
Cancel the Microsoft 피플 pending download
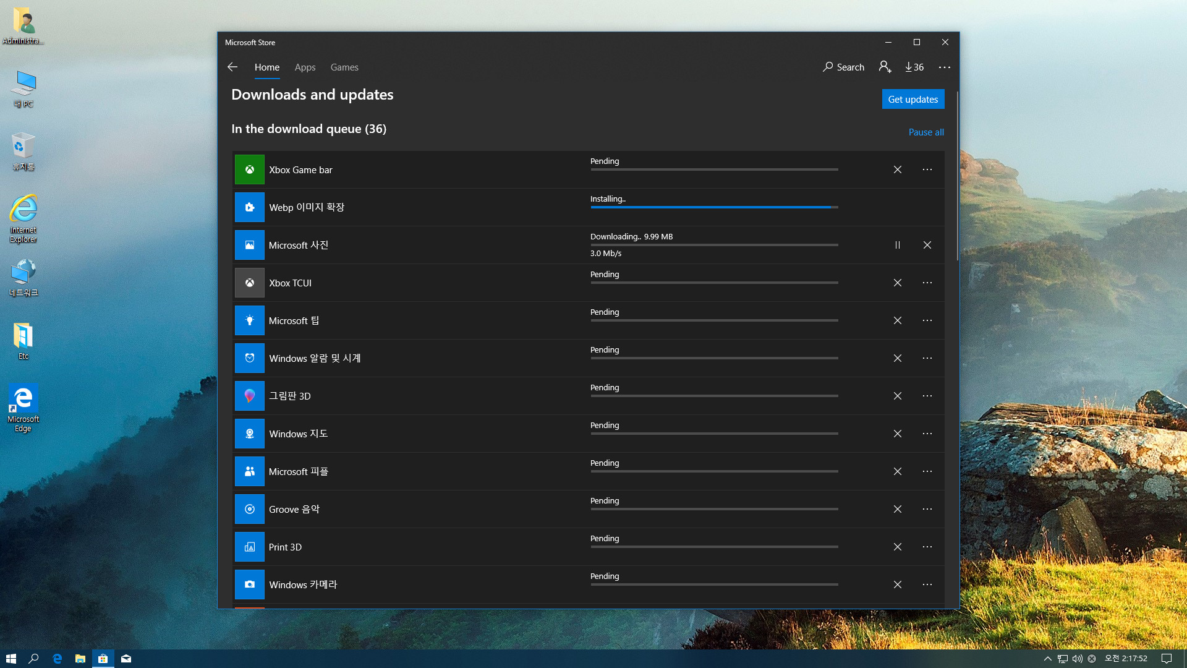coord(898,471)
